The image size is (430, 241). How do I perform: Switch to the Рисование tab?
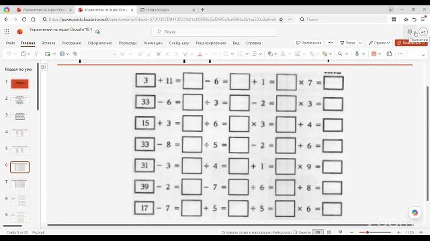[72, 43]
